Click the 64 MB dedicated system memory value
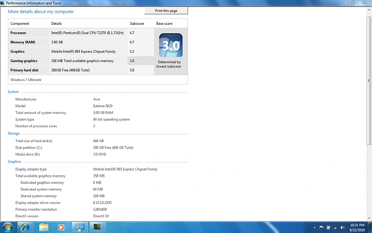Image resolution: width=372 pixels, height=233 pixels. [98, 189]
